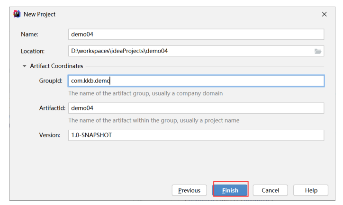This screenshot has width=343, height=205.
Task: Click the 'Artifact Coordinates' section label
Action: pos(56,66)
